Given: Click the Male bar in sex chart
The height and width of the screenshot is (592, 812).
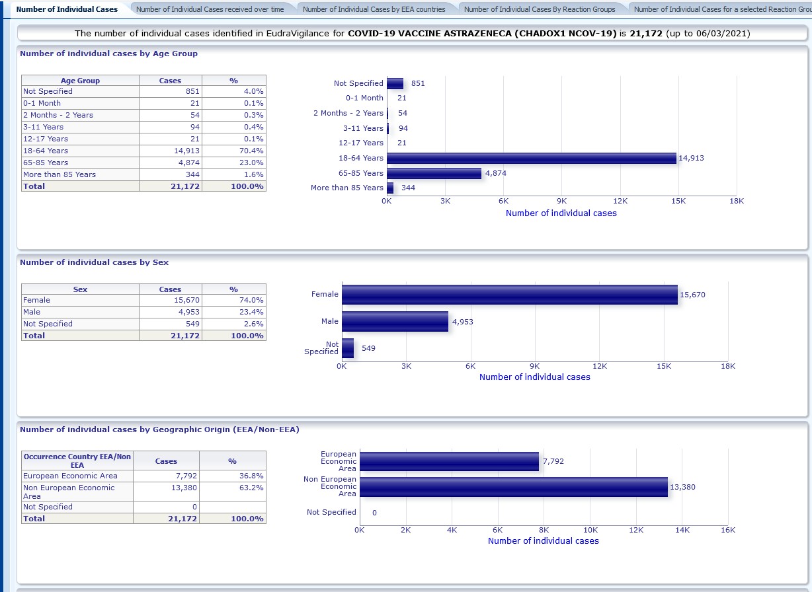Looking at the screenshot, I should point(395,322).
